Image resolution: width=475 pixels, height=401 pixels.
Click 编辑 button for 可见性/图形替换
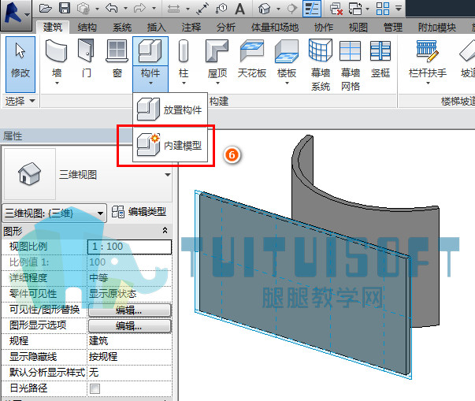pos(130,310)
